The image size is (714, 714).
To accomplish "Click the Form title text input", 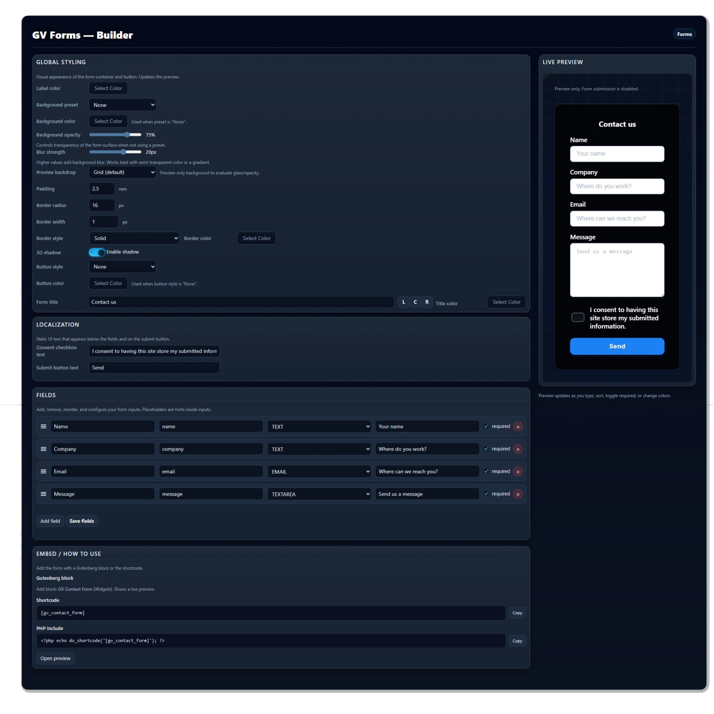I will pyautogui.click(x=241, y=302).
